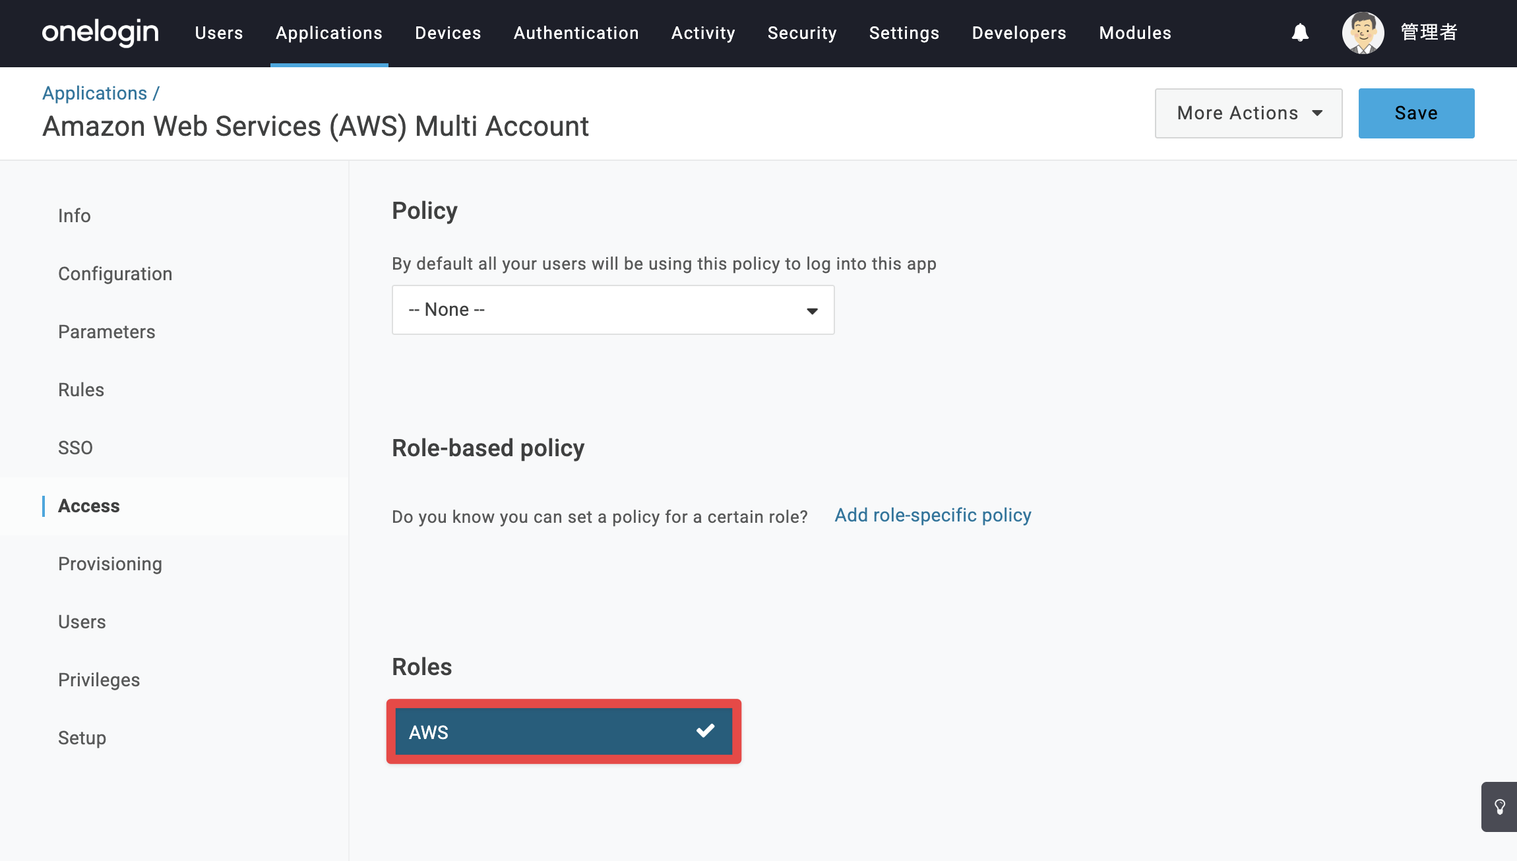Select the Provisioning sidebar tab
Image resolution: width=1517 pixels, height=861 pixels.
coord(110,564)
